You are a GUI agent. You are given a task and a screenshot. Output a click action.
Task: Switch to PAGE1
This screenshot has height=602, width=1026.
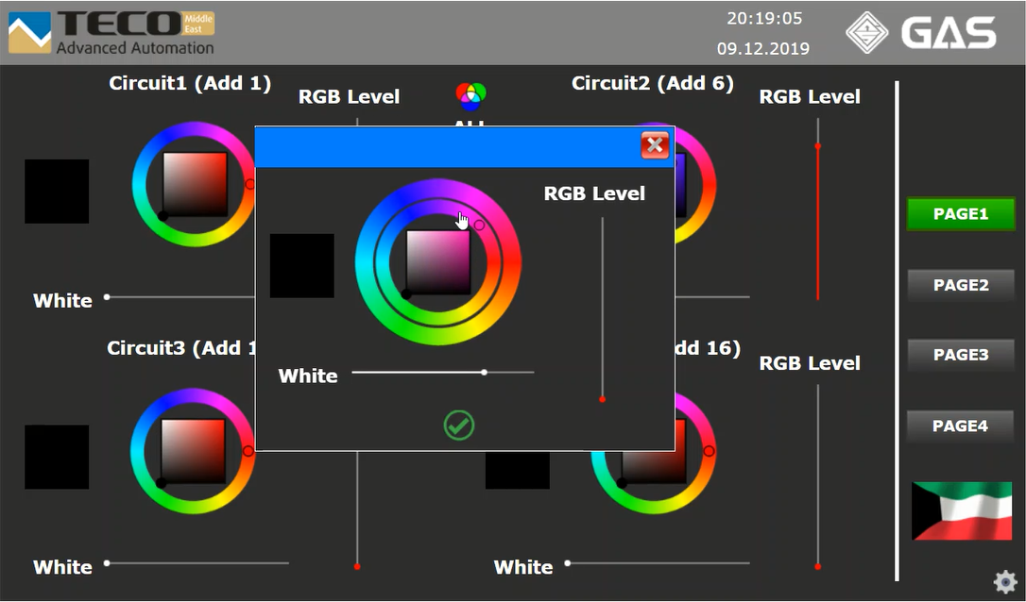point(960,214)
